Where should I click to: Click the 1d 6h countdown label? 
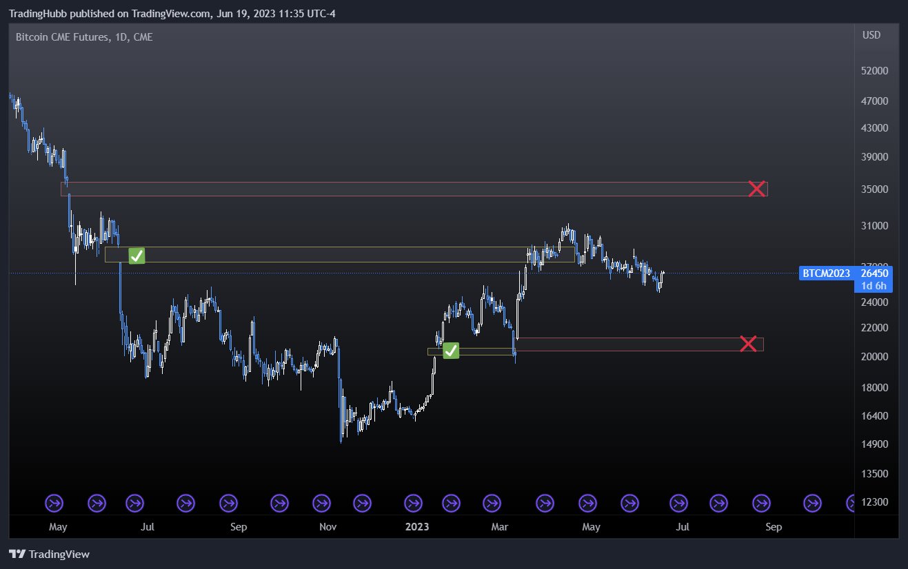(x=874, y=285)
